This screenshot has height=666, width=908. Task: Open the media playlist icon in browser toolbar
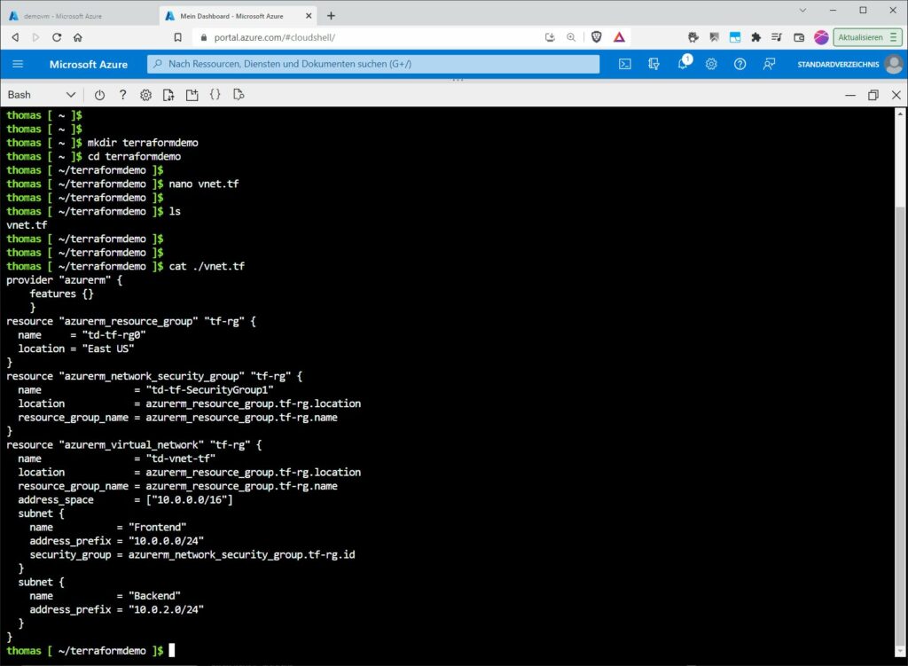777,37
